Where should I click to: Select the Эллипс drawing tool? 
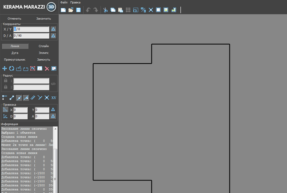pos(44,53)
